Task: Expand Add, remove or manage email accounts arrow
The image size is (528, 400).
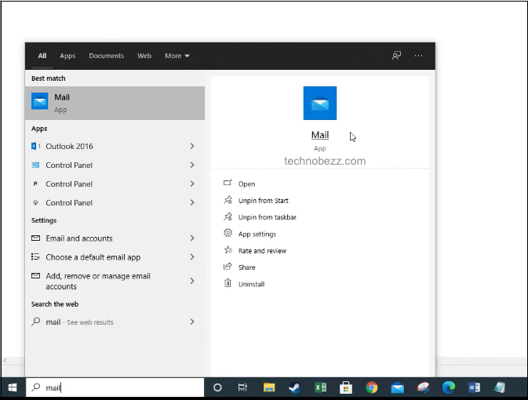Action: [192, 281]
